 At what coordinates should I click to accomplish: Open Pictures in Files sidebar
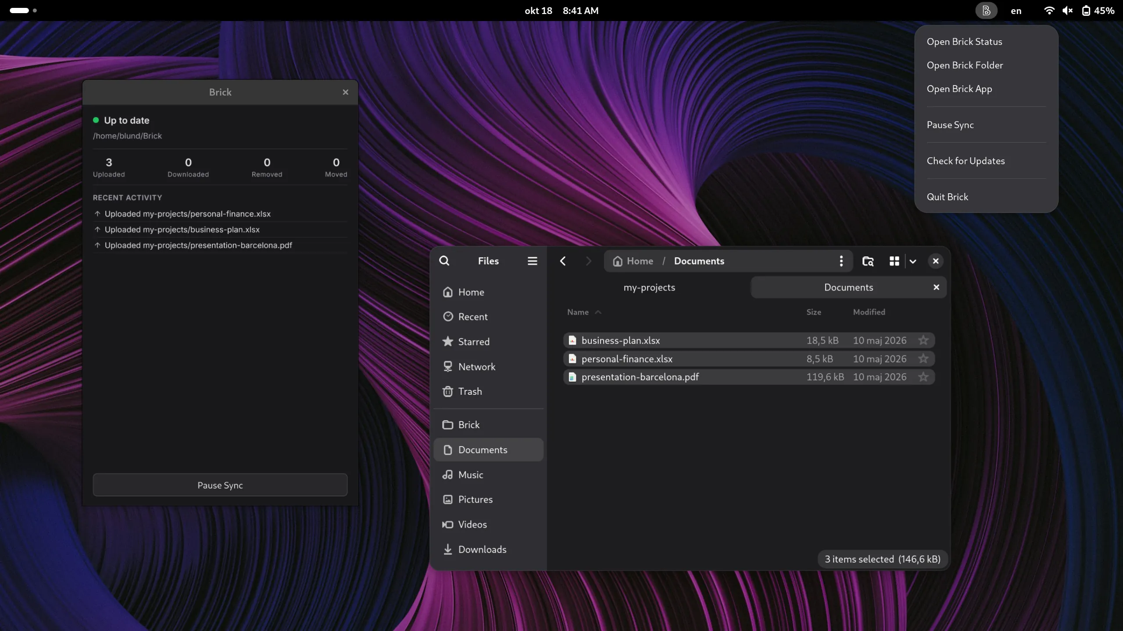488,500
